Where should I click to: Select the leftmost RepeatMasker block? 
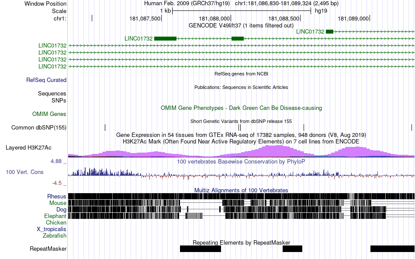coord(201,249)
